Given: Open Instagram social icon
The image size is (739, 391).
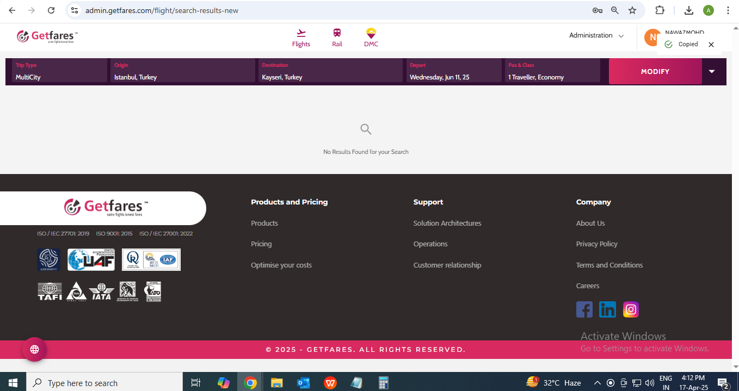Looking at the screenshot, I should click(631, 309).
